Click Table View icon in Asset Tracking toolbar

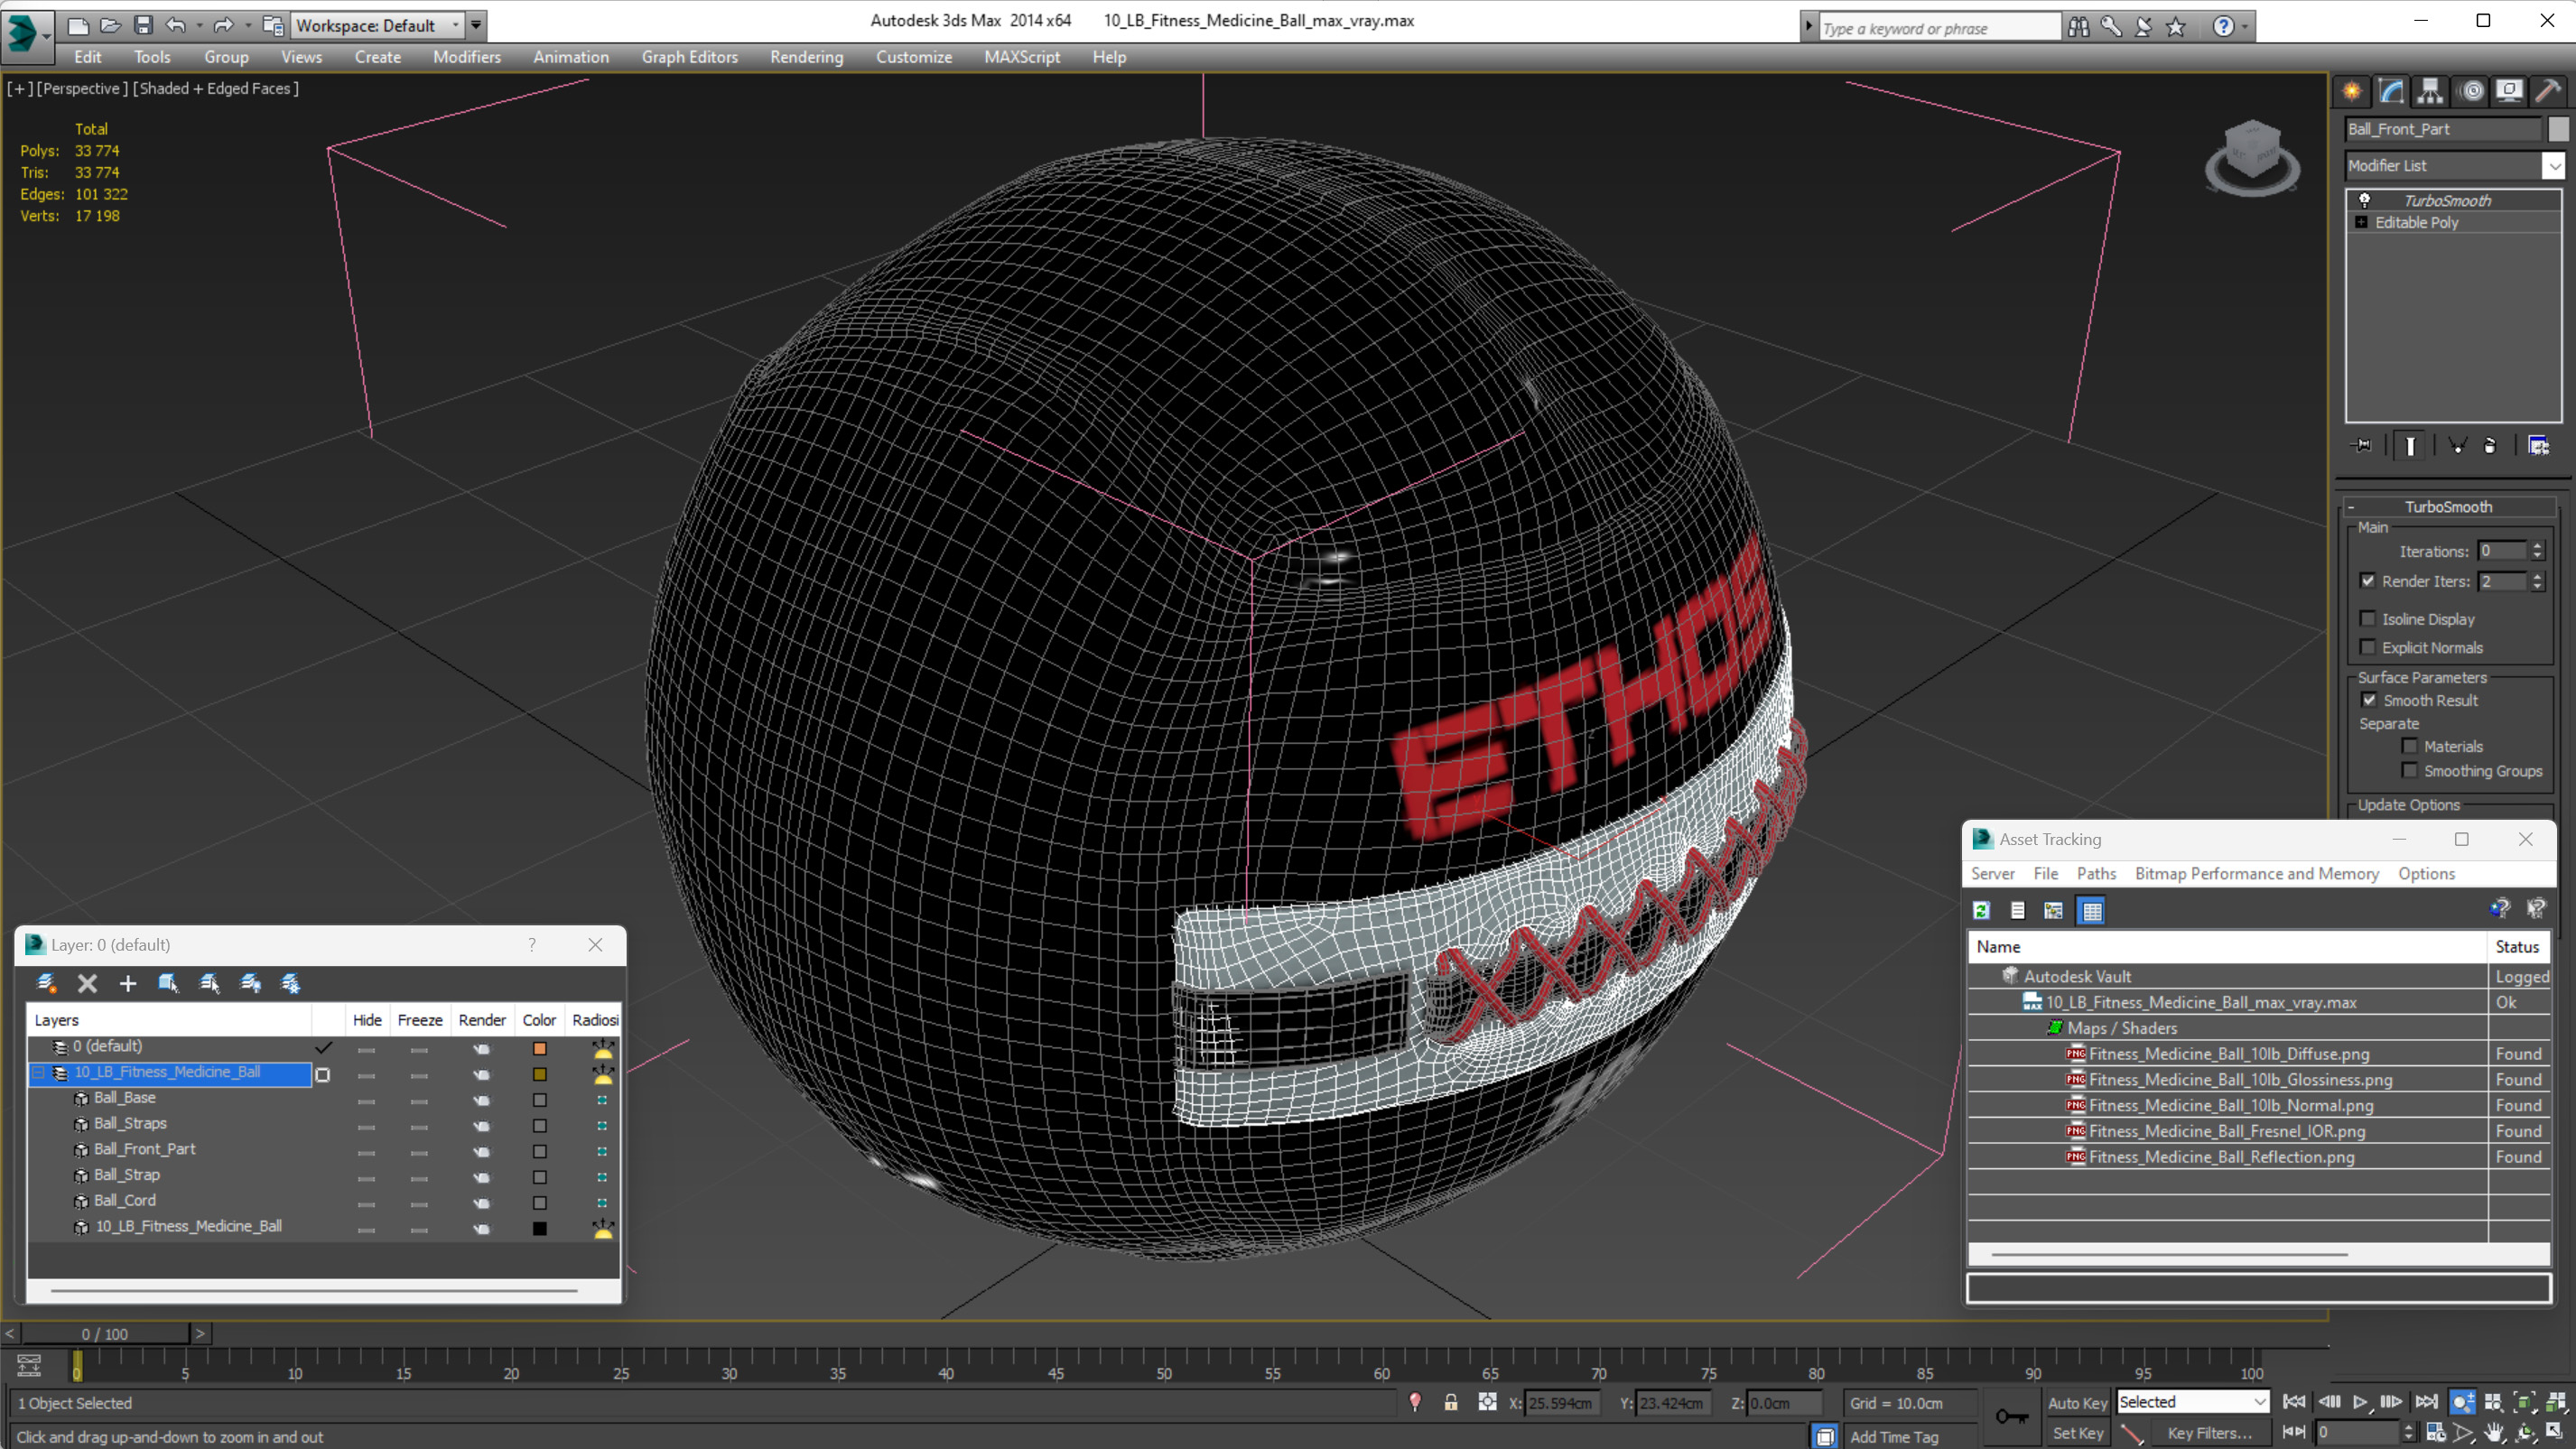pos(2091,910)
